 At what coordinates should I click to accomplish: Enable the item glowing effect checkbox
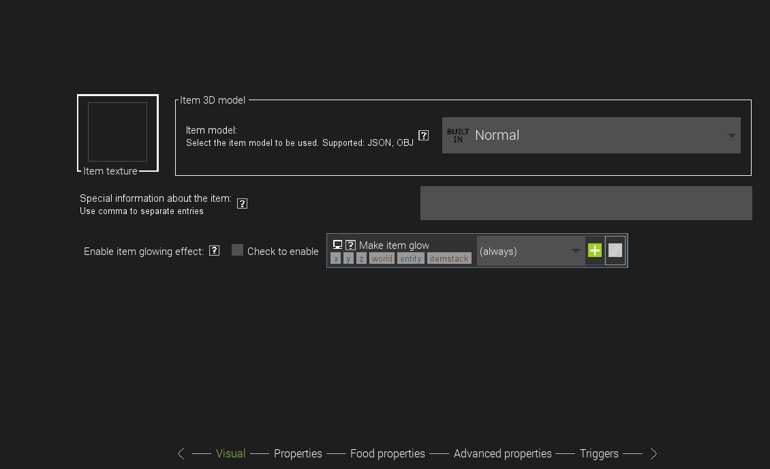[237, 250]
